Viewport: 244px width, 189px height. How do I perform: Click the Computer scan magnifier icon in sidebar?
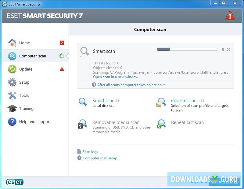pos(12,56)
